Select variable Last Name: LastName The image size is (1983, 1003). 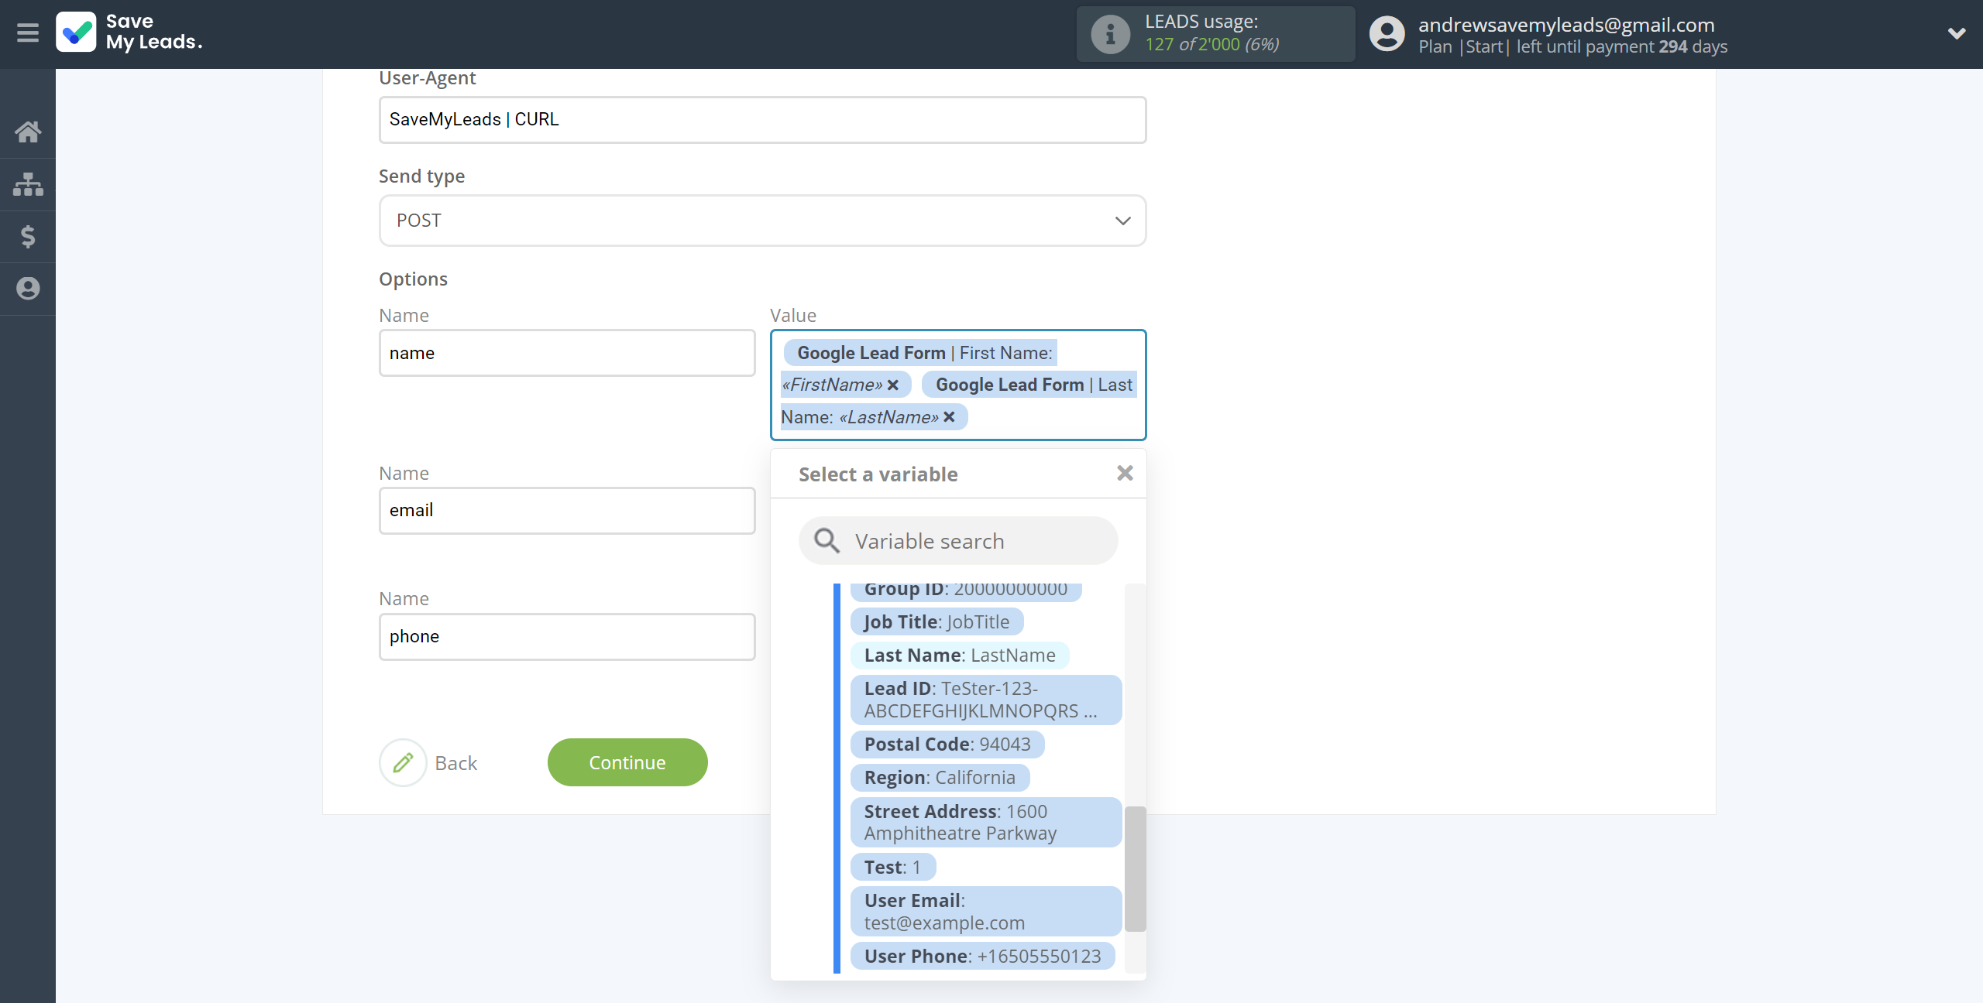pos(959,654)
